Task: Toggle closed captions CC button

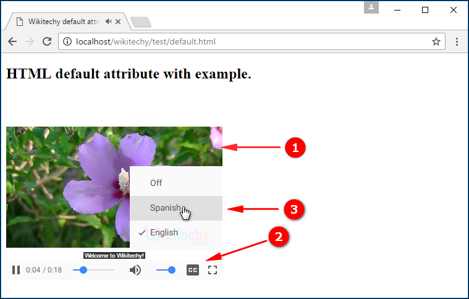Action: click(x=193, y=270)
